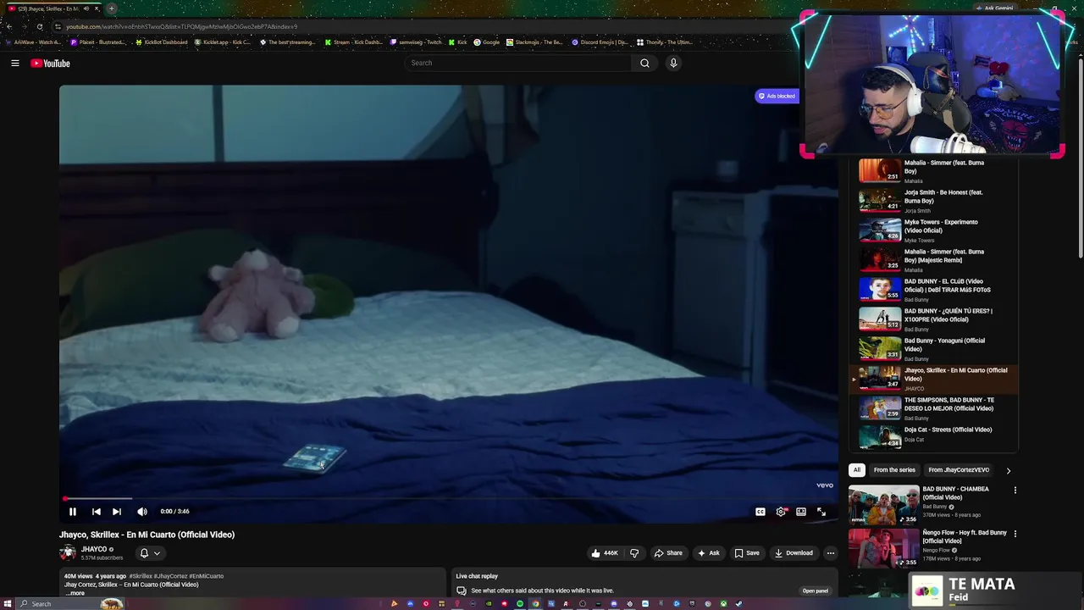Click the Windows taskbar Search box
The width and height of the screenshot is (1084, 610).
click(71, 603)
